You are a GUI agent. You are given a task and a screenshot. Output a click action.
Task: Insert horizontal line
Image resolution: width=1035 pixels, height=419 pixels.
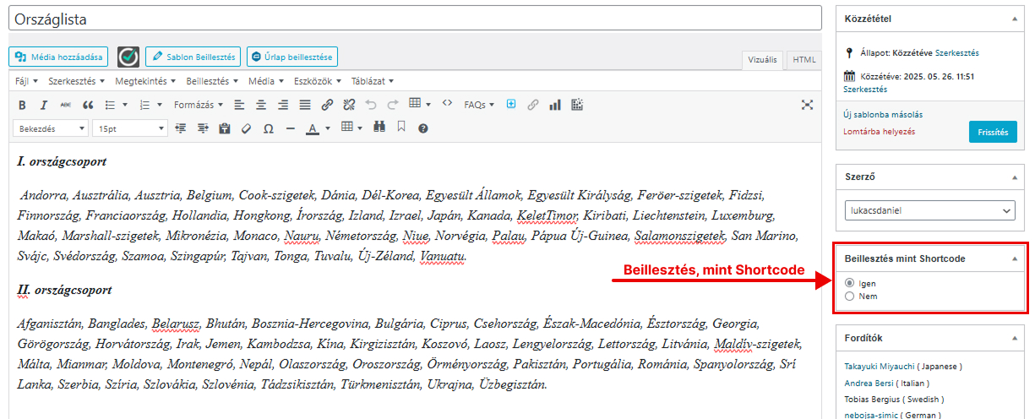tap(291, 128)
